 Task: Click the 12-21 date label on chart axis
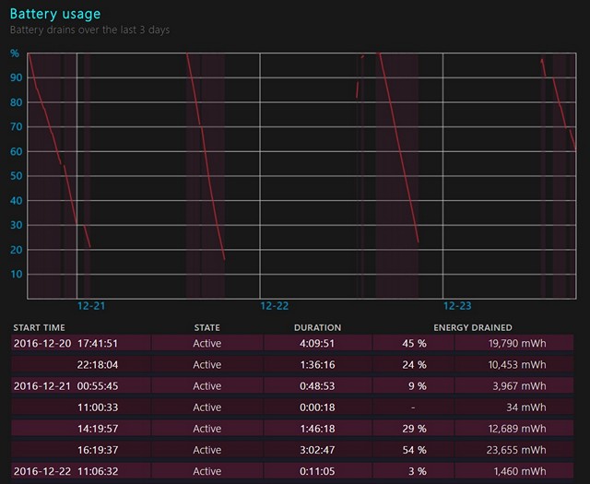point(91,305)
